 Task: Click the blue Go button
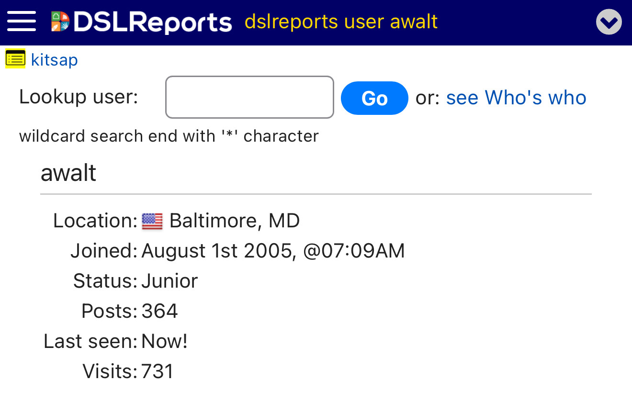point(374,98)
